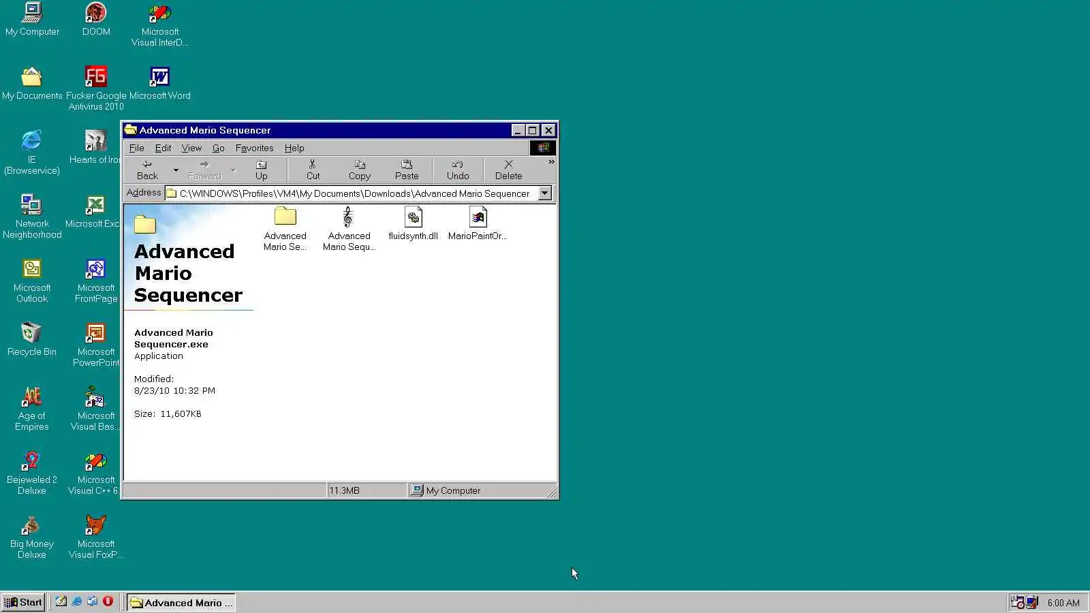Select the Fucker Google Antivirus 2010 icon

coord(96,89)
